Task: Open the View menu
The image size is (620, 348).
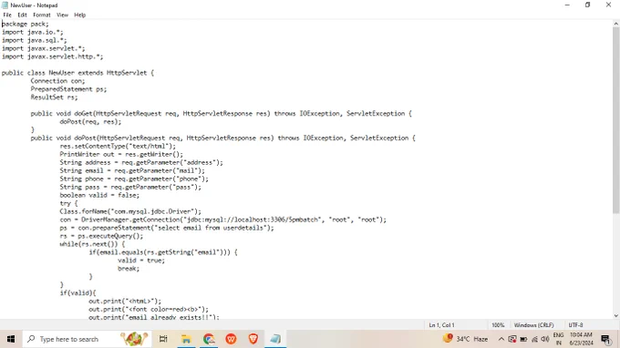Action: [x=62, y=15]
